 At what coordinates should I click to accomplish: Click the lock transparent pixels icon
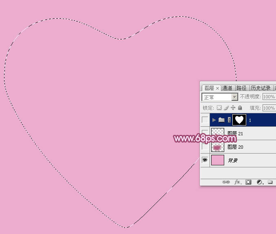coord(219,108)
